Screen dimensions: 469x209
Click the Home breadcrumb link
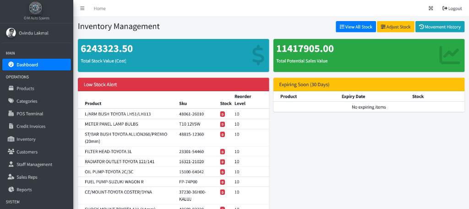(99, 8)
